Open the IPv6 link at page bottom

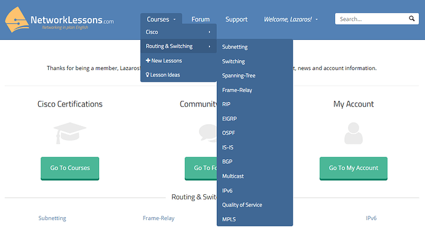(x=371, y=218)
